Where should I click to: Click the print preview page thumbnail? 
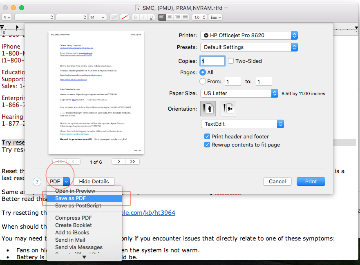[96, 92]
